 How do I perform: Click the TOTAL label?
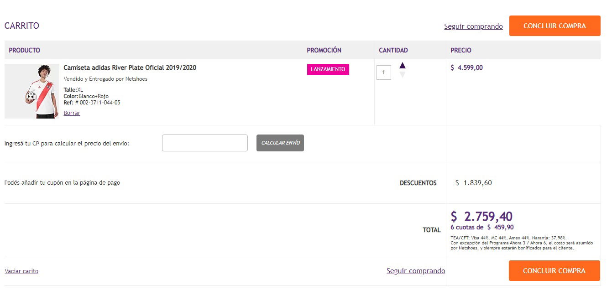point(432,230)
